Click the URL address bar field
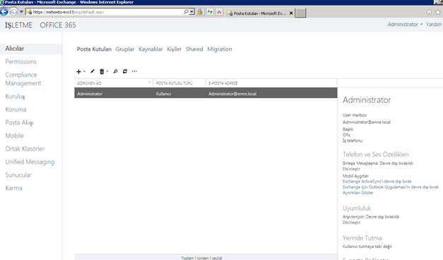The image size is (443, 260). click(x=107, y=12)
